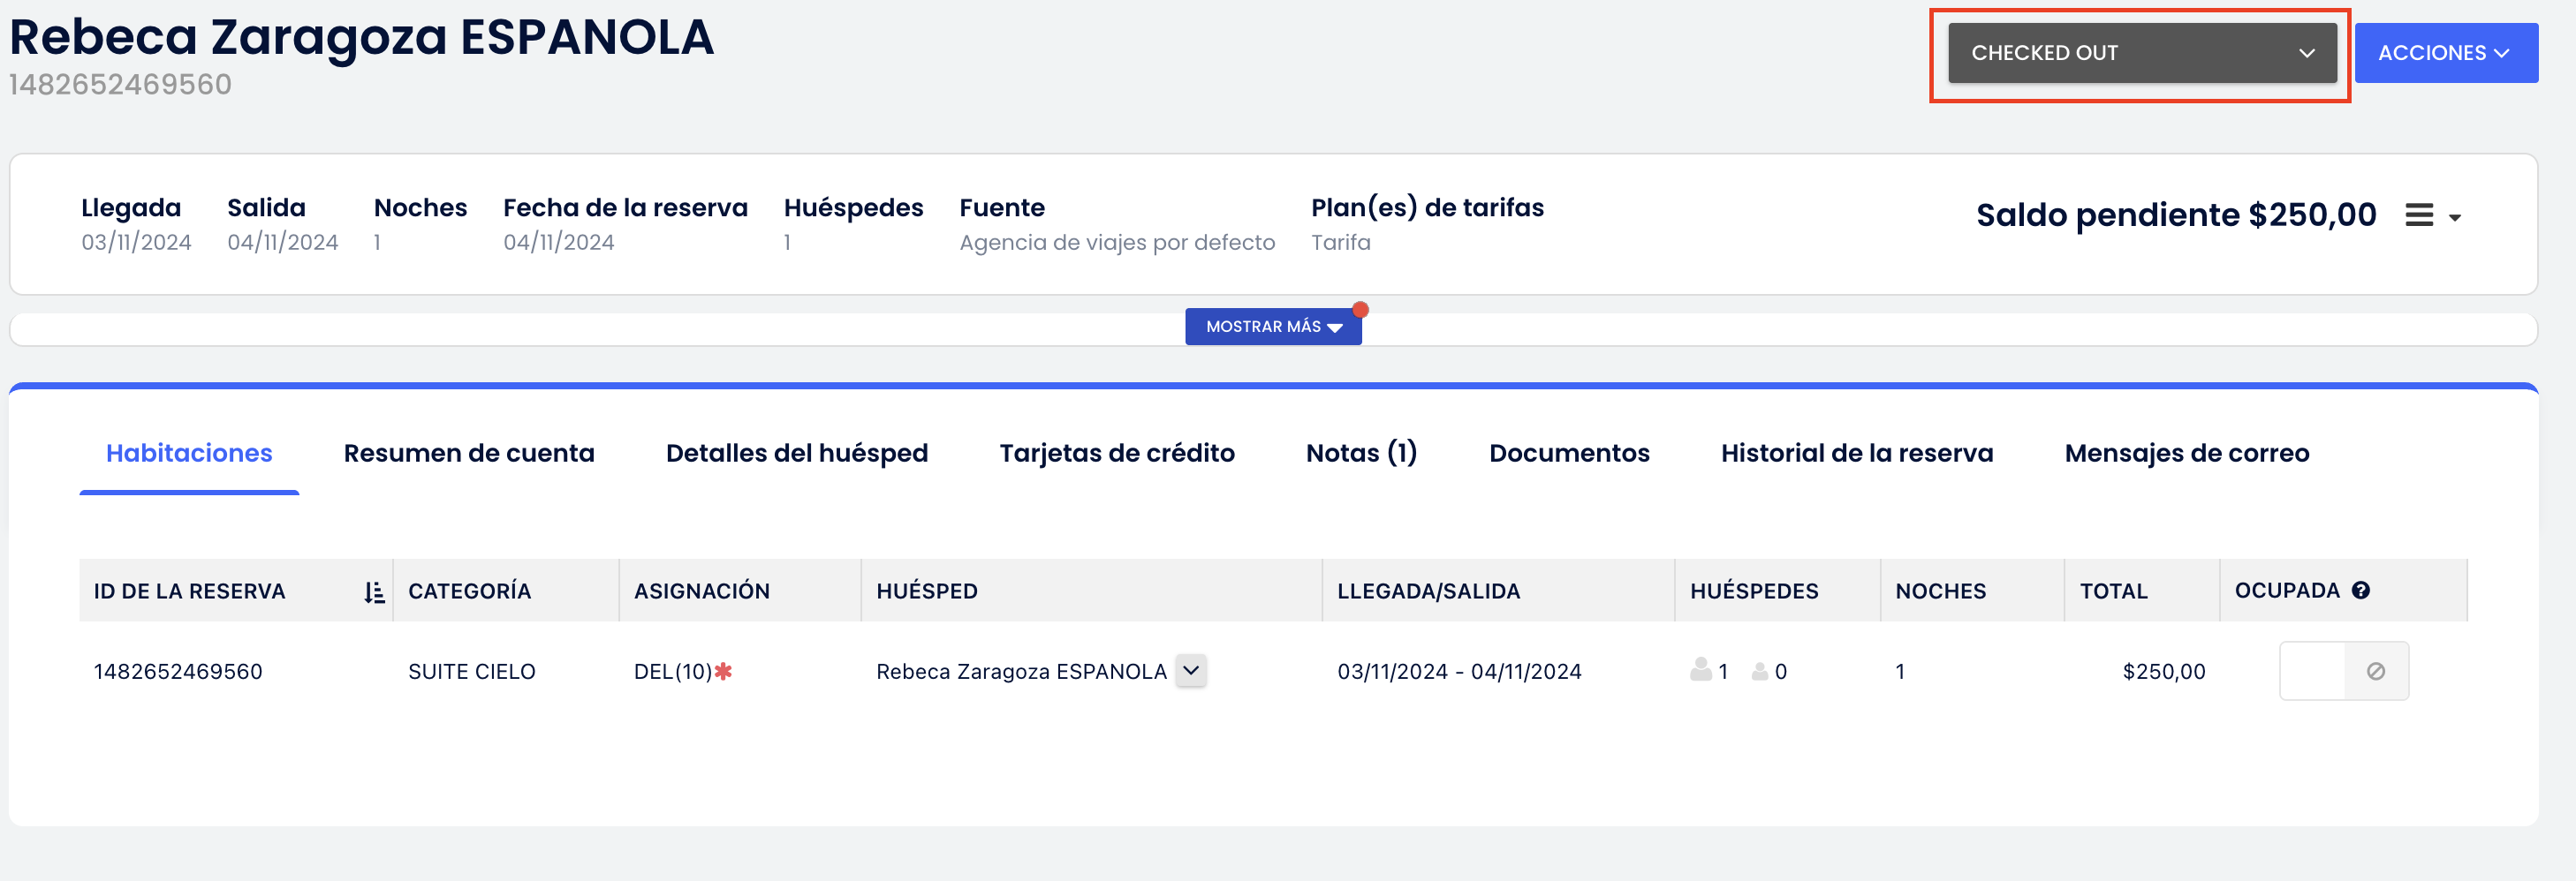Click the small caret beside the hamburger icon
Image resolution: width=2576 pixels, height=881 pixels.
point(2454,218)
